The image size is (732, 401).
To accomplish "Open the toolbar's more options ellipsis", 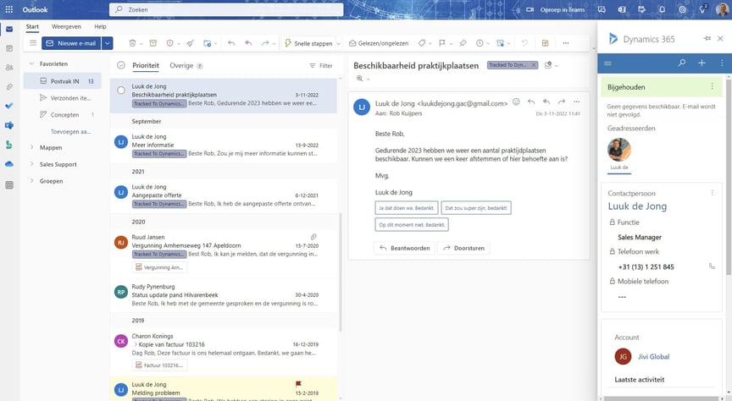I will [566, 43].
